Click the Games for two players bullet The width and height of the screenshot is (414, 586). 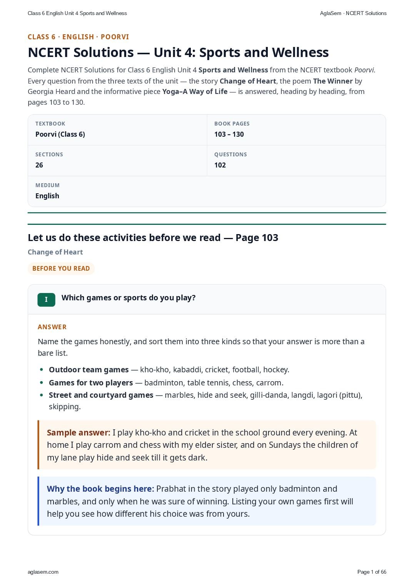pyautogui.click(x=166, y=383)
